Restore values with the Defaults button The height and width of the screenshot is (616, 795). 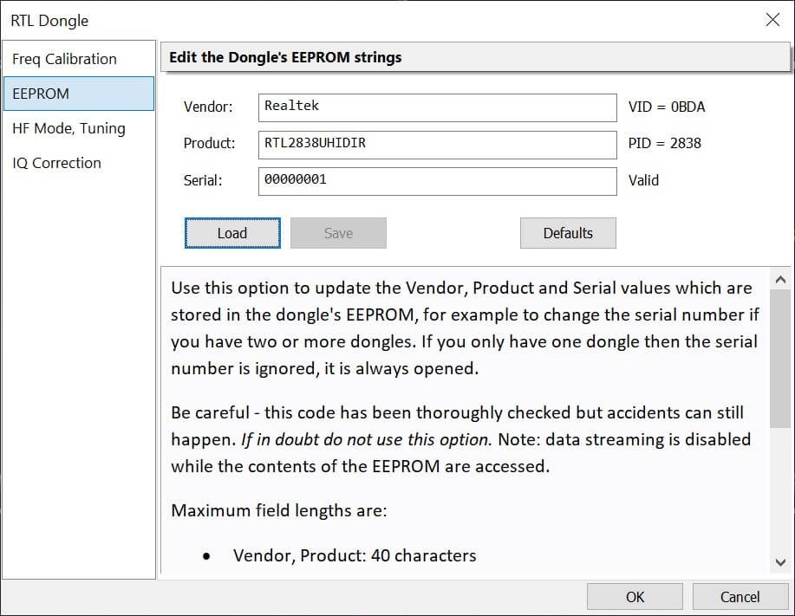568,233
